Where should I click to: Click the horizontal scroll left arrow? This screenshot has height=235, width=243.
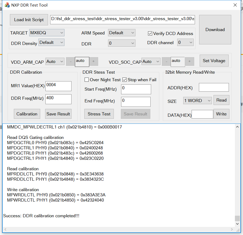[5, 230]
